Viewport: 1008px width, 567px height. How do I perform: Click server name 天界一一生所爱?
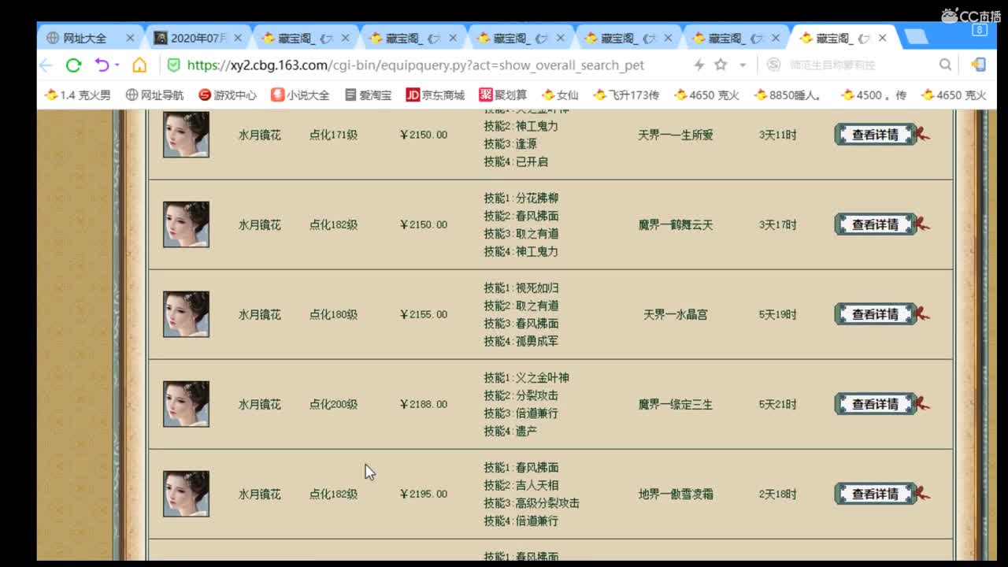click(x=676, y=135)
